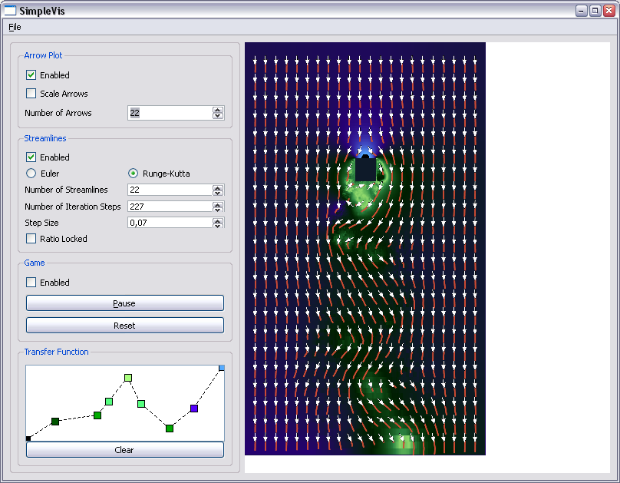Click the Step Size input field

(169, 223)
